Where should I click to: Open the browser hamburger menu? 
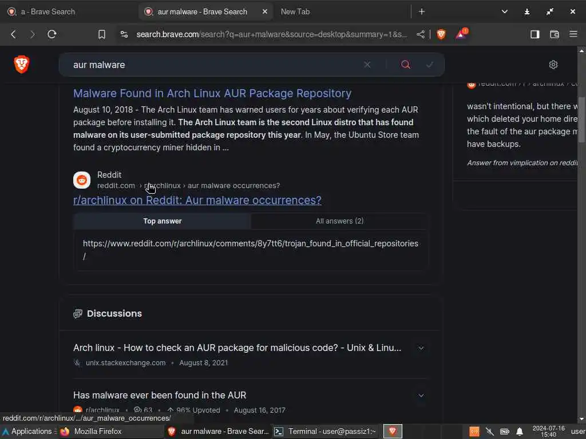tap(573, 34)
